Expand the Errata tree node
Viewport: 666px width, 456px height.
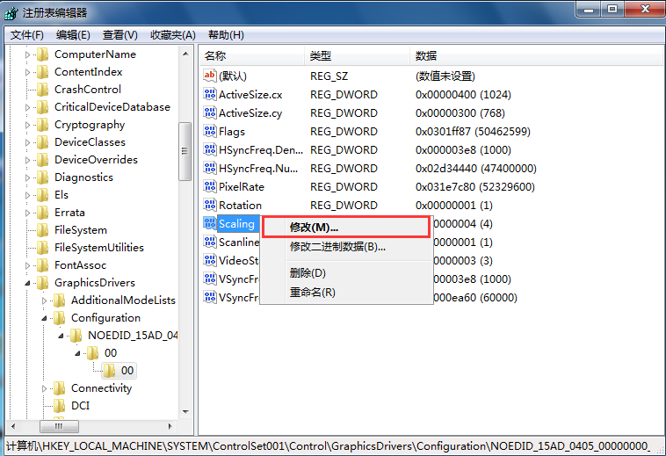27,213
